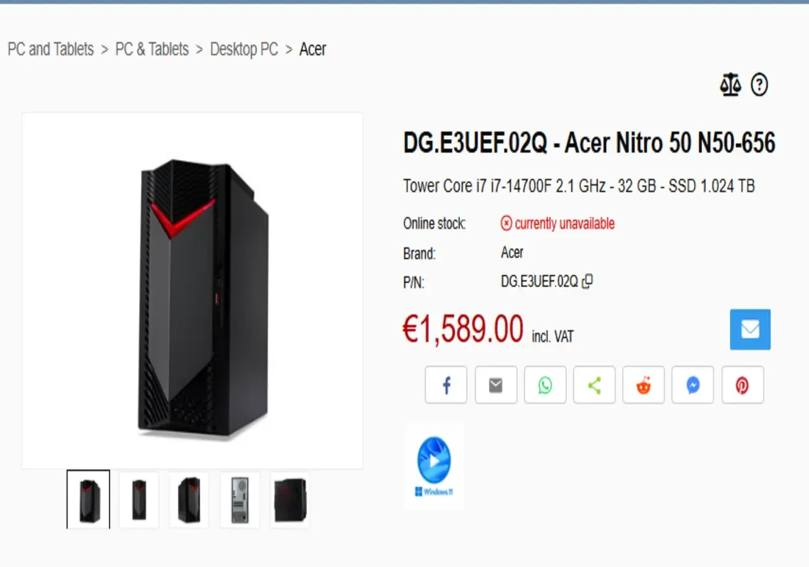
Task: Open the PC & Tablets breadcrumb link
Action: [152, 49]
